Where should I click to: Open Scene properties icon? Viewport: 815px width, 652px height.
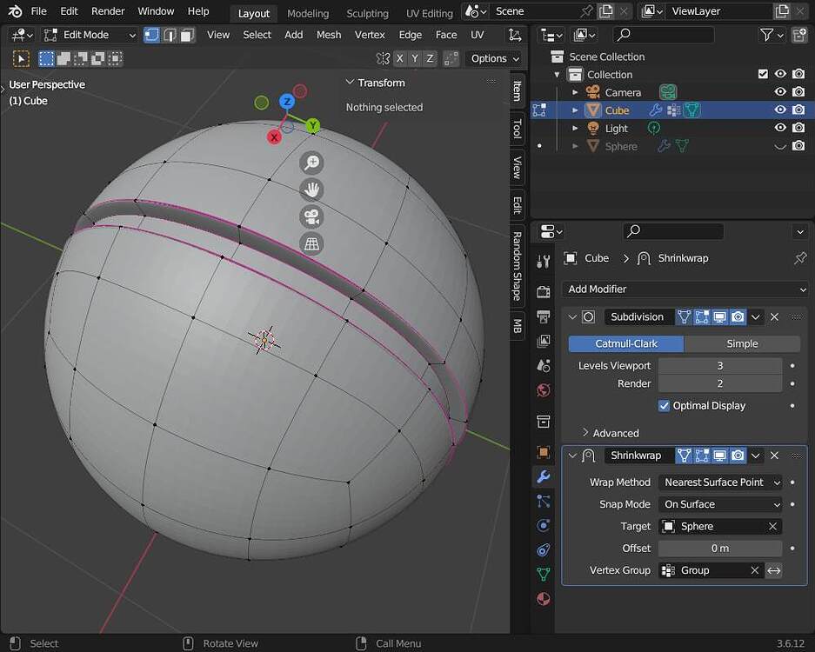pyautogui.click(x=543, y=366)
